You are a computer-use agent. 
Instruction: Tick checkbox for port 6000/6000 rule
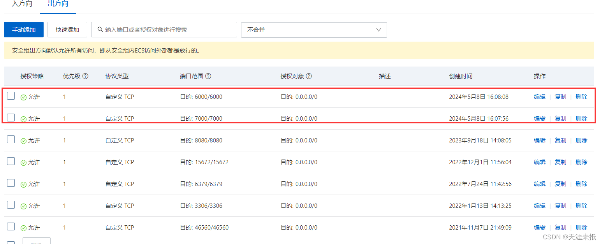(11, 96)
